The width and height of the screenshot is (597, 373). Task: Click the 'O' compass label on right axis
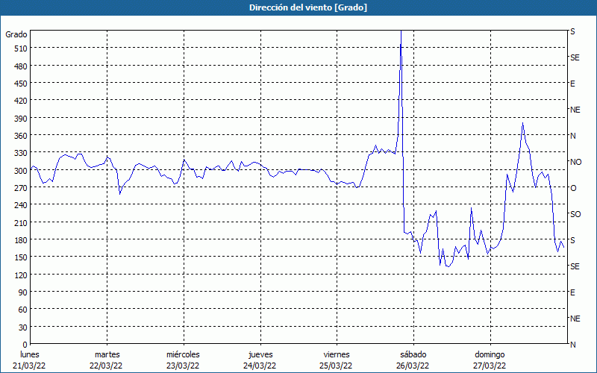point(572,188)
